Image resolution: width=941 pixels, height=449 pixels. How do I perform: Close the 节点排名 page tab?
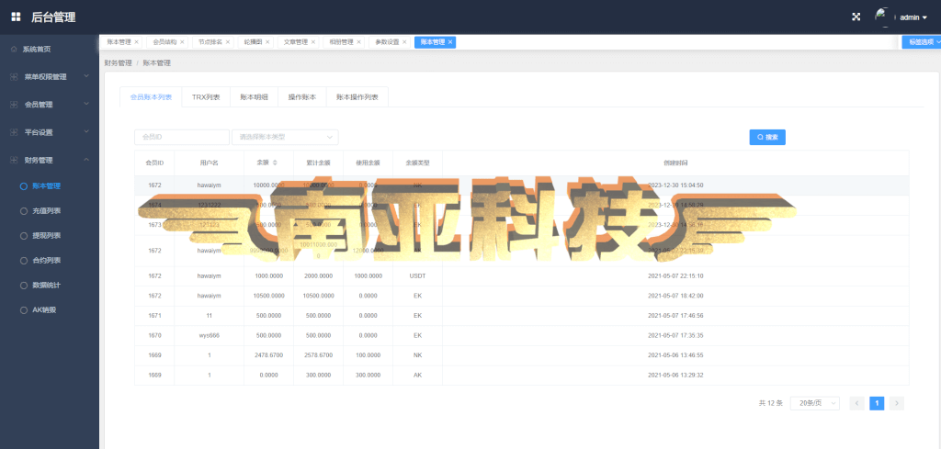228,42
